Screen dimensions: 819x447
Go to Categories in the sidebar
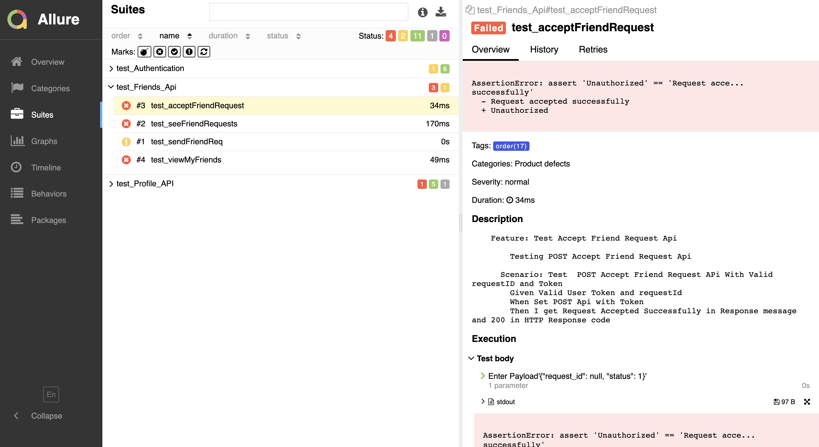[50, 88]
